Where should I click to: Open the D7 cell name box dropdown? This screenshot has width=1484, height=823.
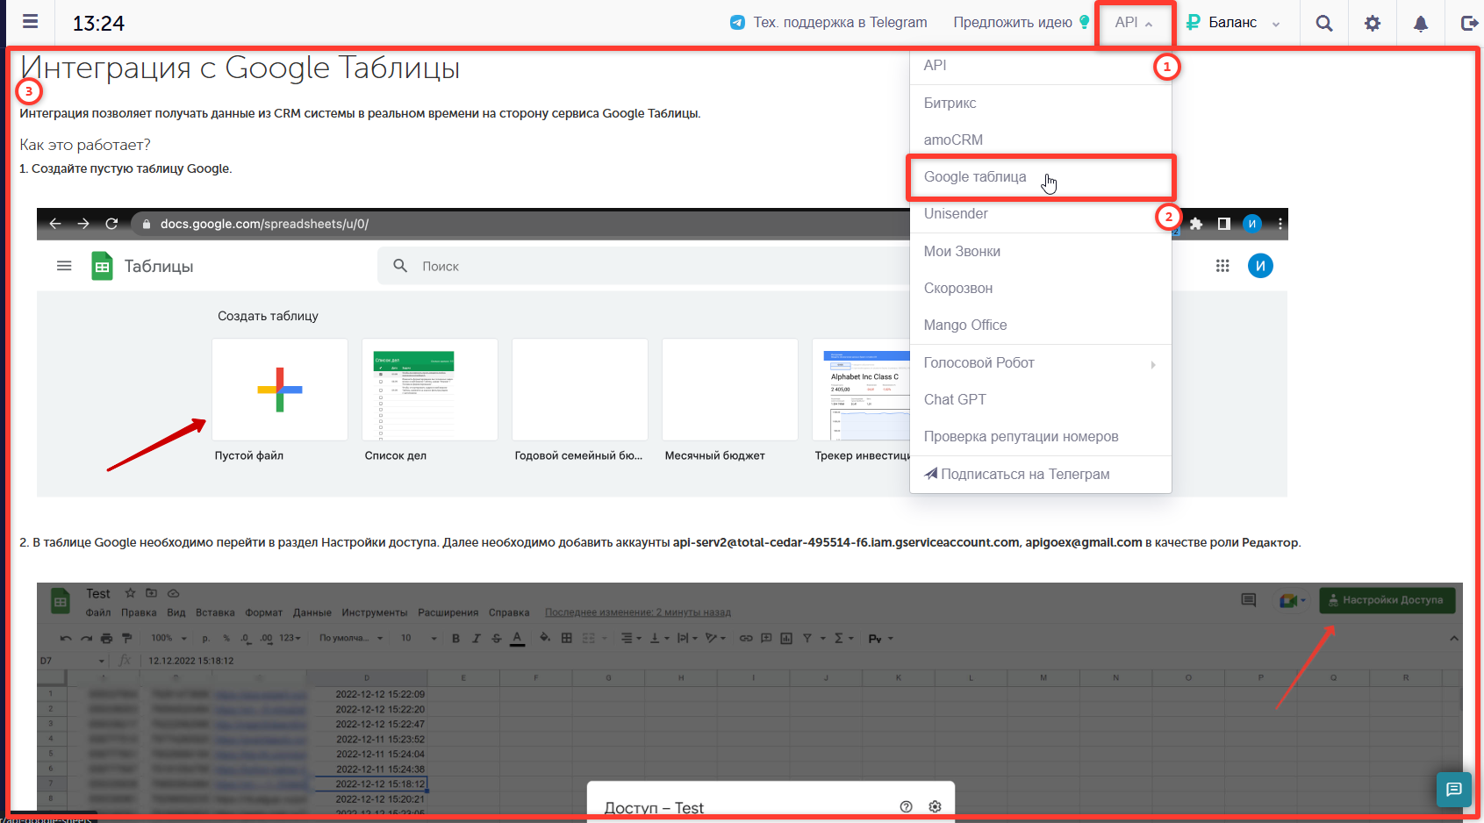[102, 661]
